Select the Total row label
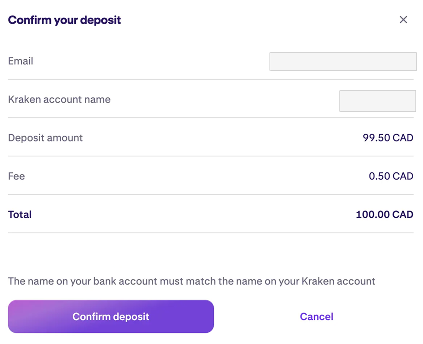 [x=20, y=214]
